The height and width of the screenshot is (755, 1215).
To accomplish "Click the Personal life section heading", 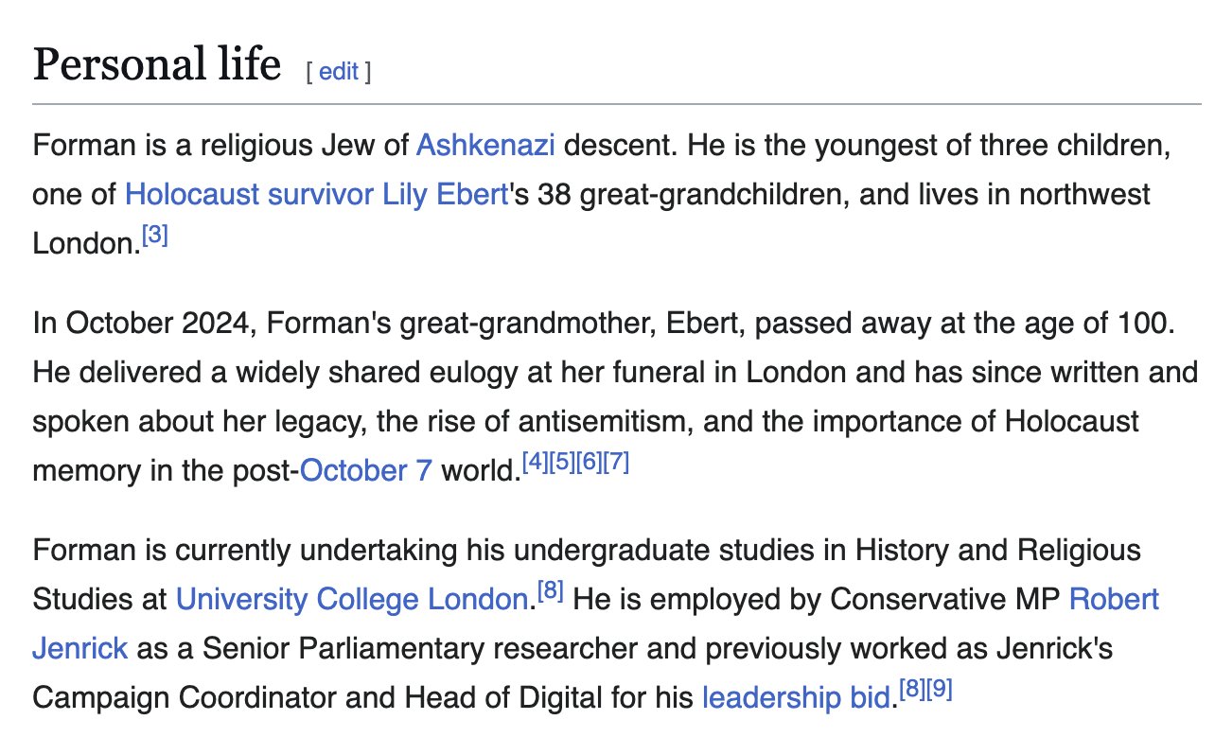I will tap(156, 65).
